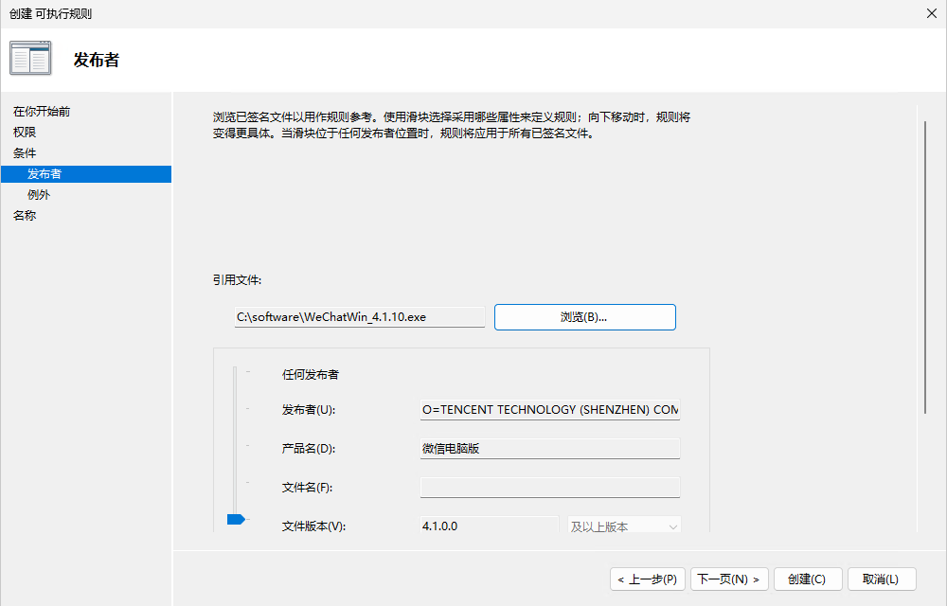Viewport: 947px width, 606px height.
Task: Cancel with the 取消(L) button
Action: 881,579
